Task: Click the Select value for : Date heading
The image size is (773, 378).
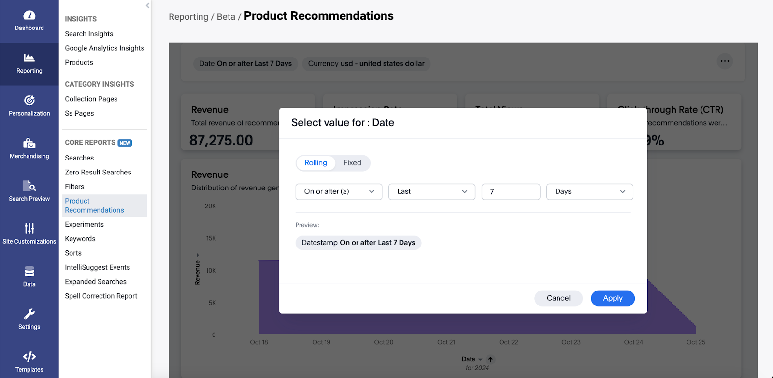Action: [343, 123]
